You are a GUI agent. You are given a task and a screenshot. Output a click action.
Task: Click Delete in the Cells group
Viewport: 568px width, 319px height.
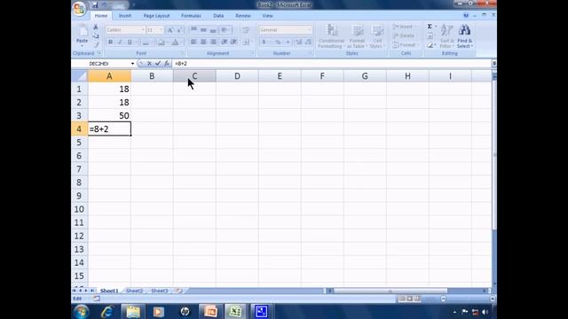[405, 35]
